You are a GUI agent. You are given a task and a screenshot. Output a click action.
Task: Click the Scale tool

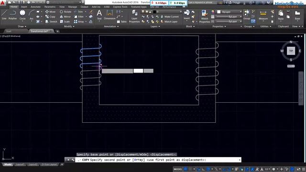click(65, 21)
